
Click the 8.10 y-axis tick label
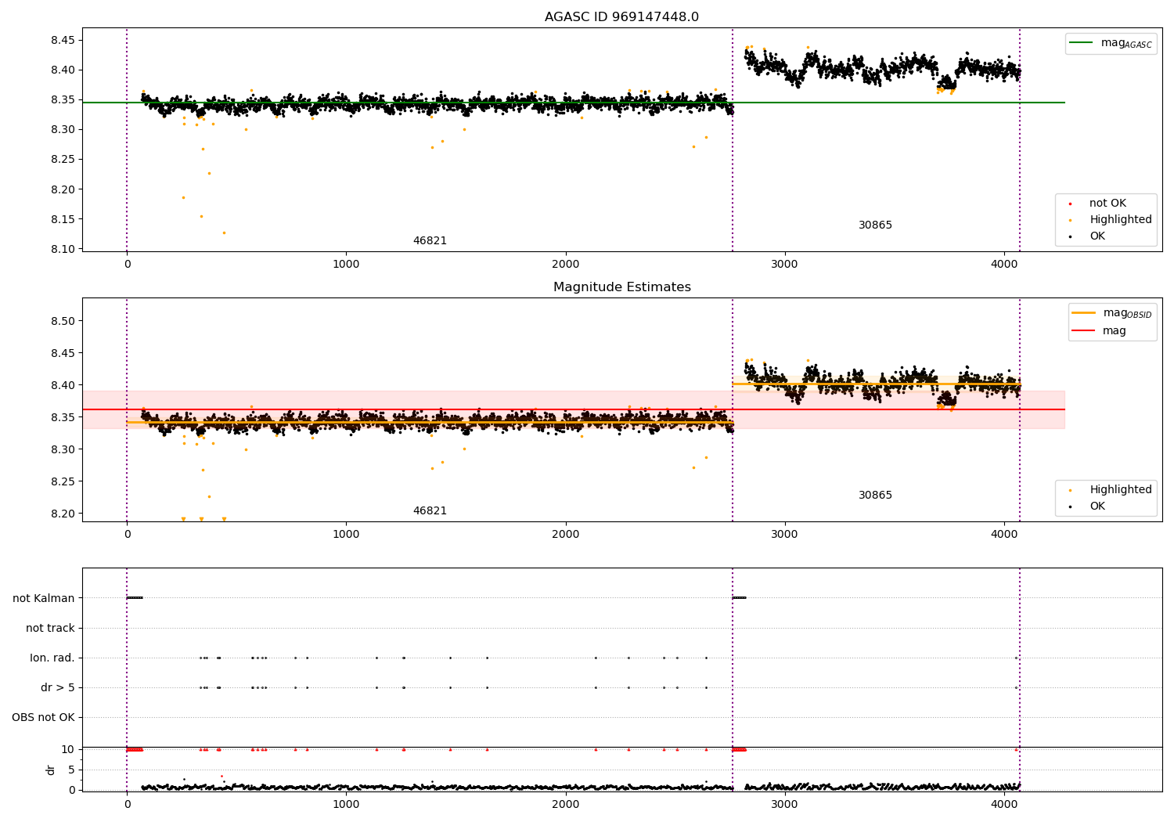pyautogui.click(x=63, y=249)
